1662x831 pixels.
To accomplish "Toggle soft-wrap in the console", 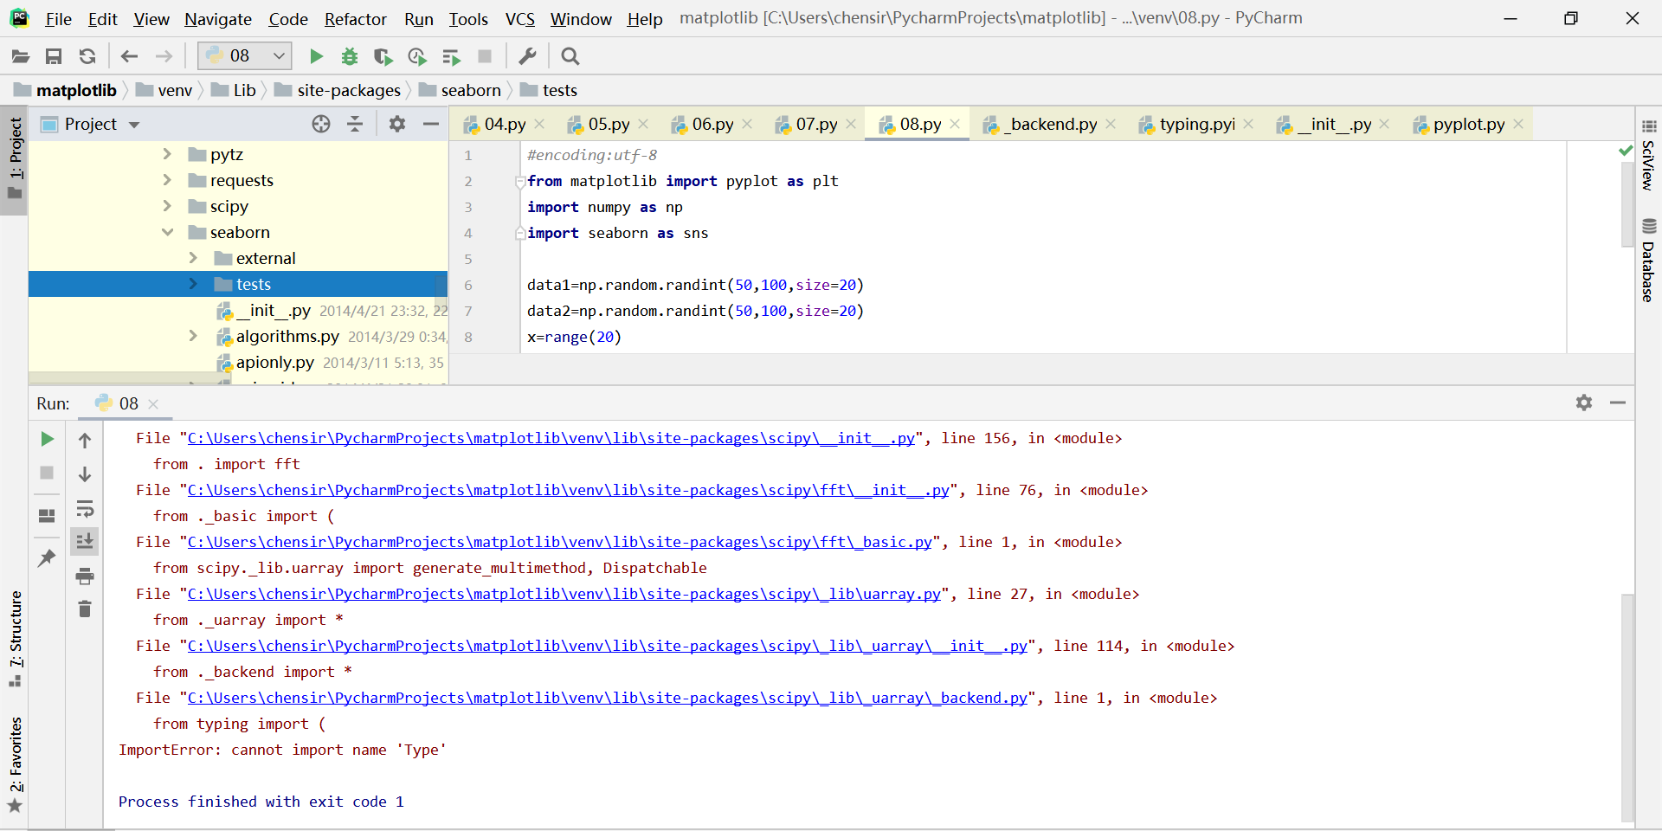I will 85,508.
